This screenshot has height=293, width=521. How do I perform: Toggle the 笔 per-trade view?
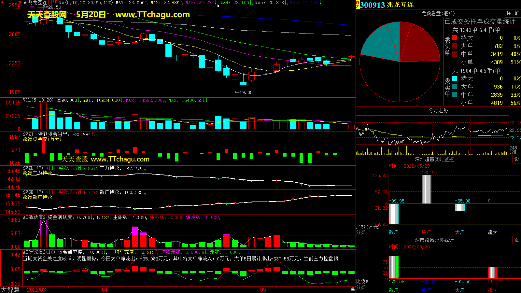click(517, 13)
